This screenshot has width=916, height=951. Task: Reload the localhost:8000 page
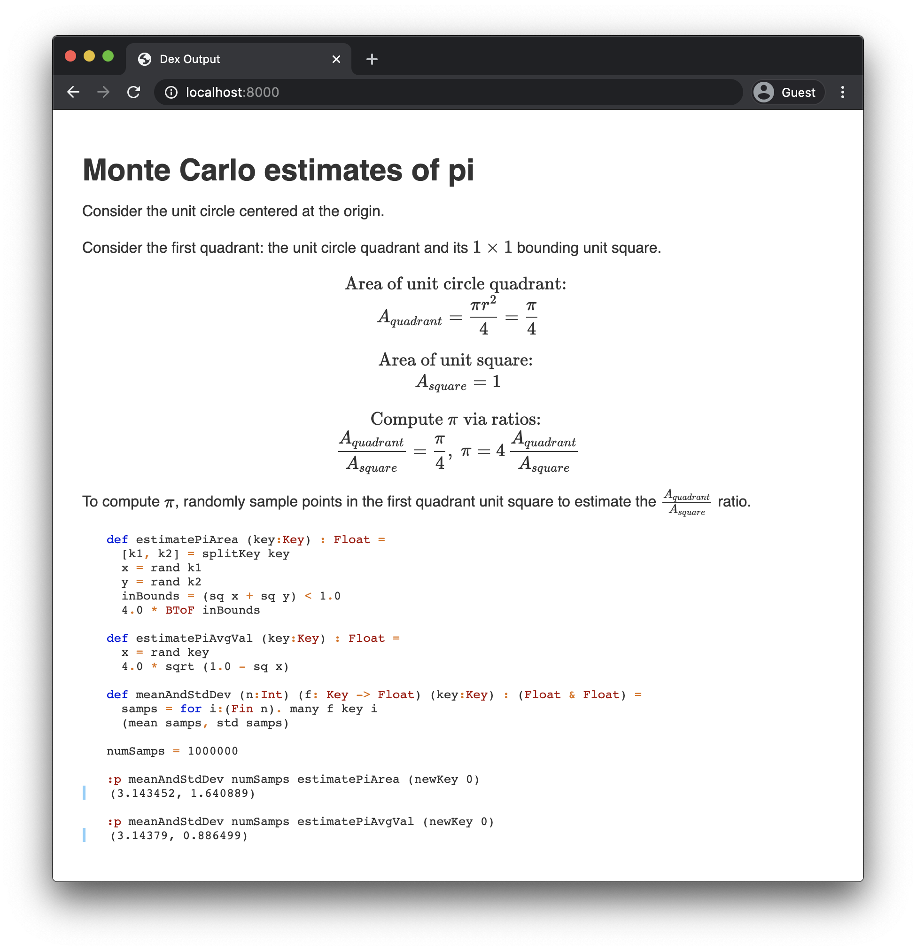134,92
